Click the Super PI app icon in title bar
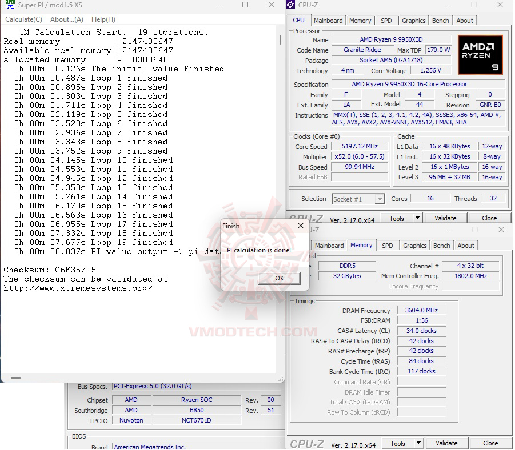Viewport: 515px width, 450px height. [x=10, y=5]
